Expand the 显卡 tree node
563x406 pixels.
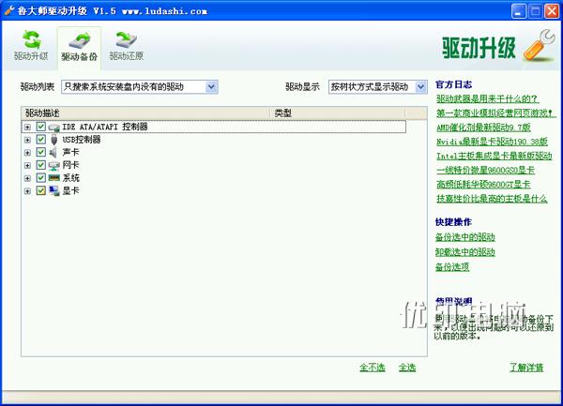tap(27, 191)
